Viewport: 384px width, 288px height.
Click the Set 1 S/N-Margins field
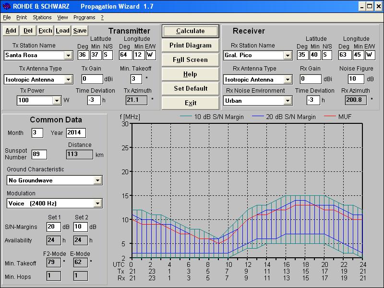pyautogui.click(x=53, y=227)
